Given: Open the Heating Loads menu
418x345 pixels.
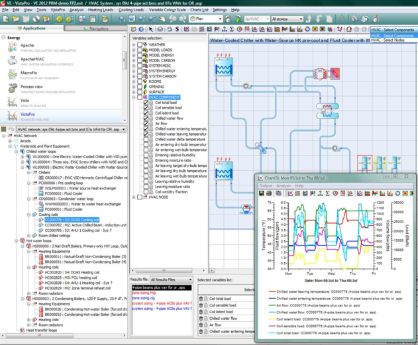Looking at the screenshot, I should tap(100, 11).
